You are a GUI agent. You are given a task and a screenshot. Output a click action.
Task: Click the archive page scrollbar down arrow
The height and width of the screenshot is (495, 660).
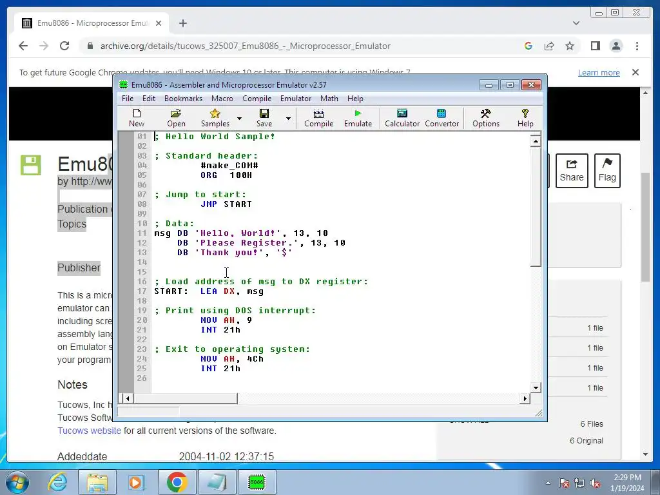tap(646, 454)
